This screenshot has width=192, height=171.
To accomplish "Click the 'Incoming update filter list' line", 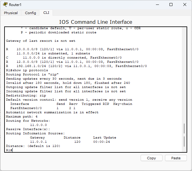I will coord(66,91).
